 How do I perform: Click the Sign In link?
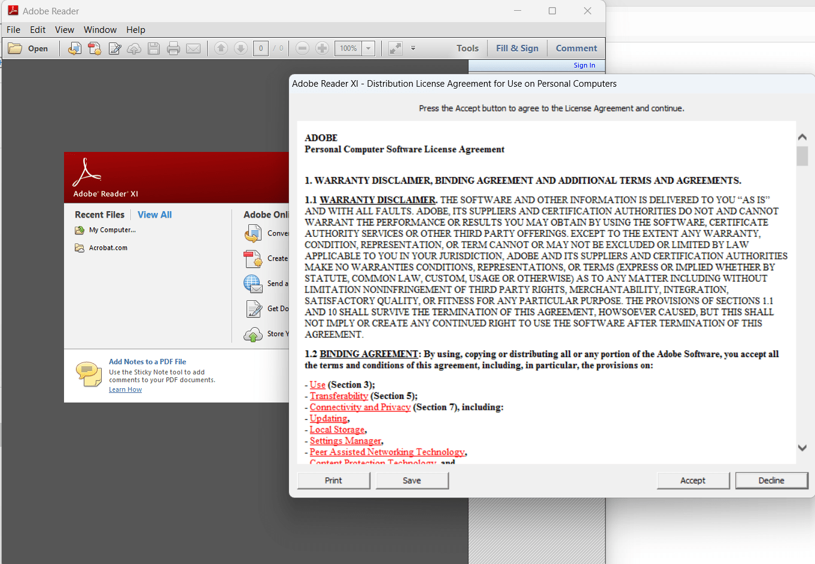(584, 65)
